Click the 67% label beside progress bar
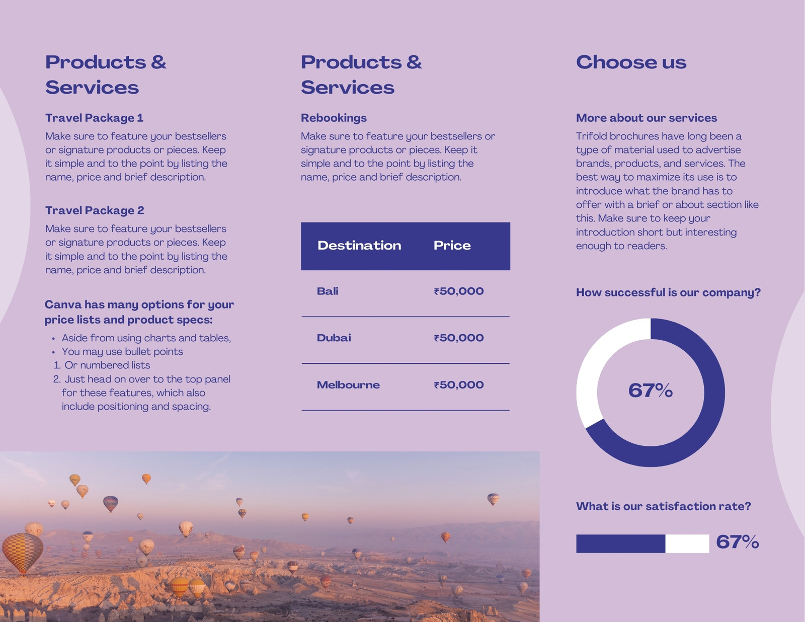The height and width of the screenshot is (622, 805). click(x=737, y=542)
